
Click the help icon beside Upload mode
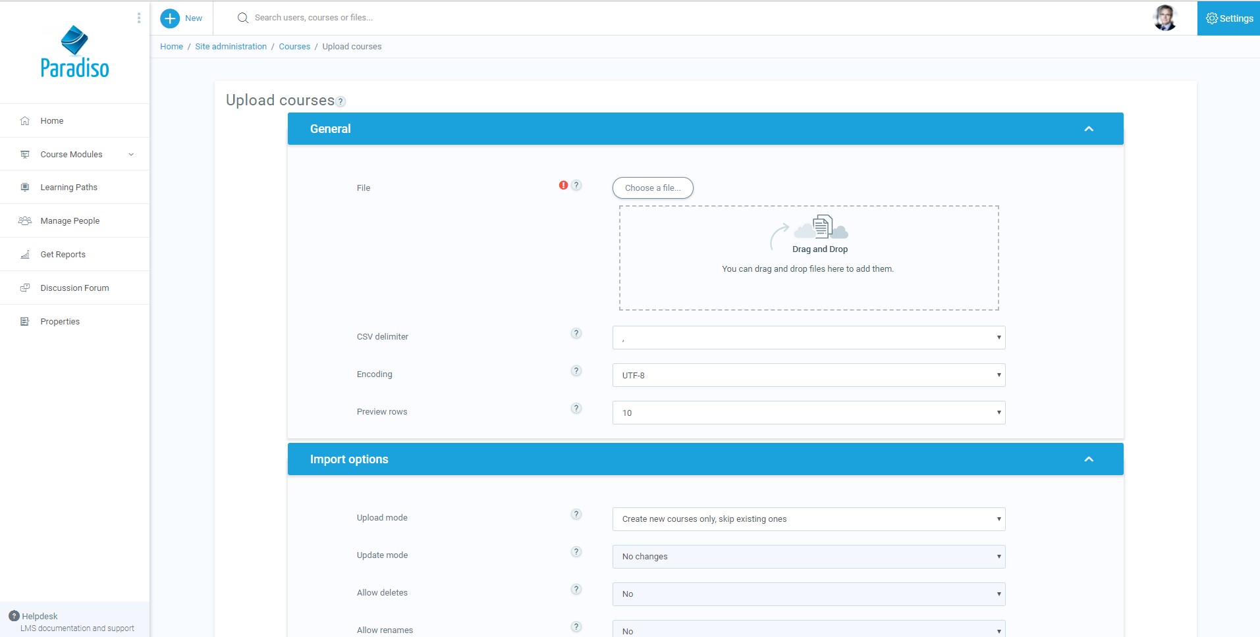(576, 515)
